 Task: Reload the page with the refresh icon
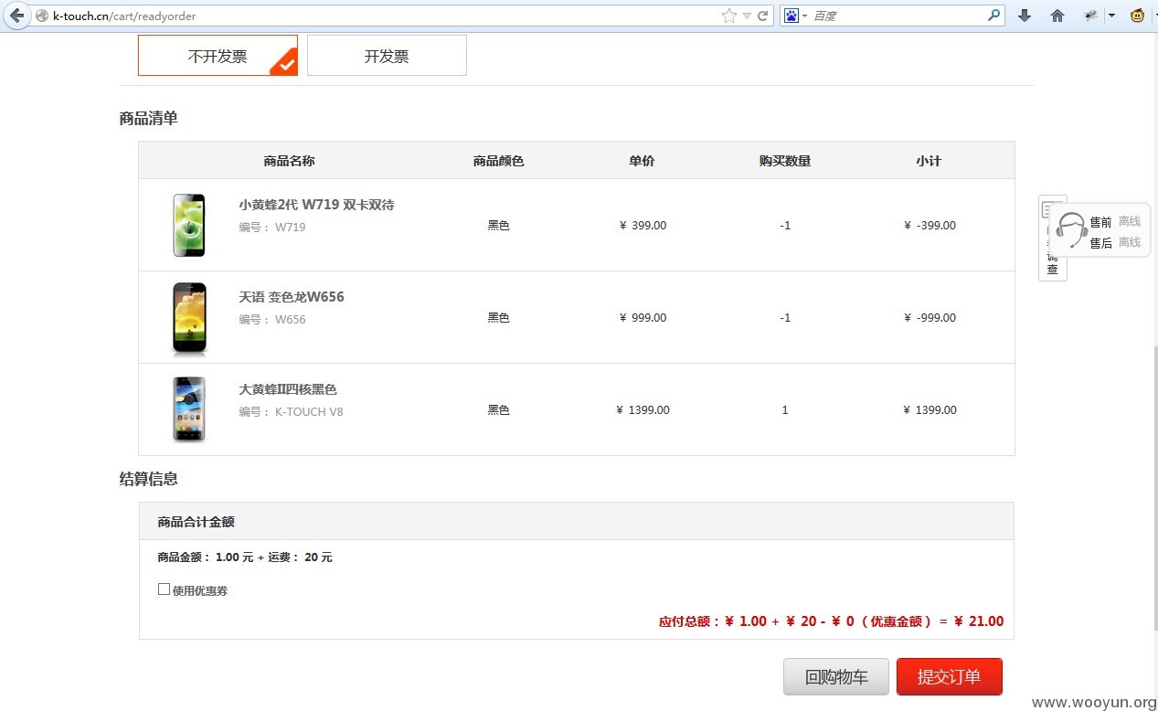tap(762, 16)
